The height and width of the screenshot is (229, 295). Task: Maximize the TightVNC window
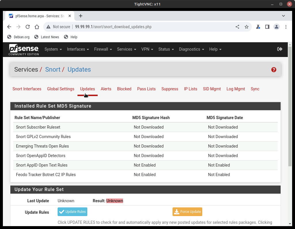(281, 4)
